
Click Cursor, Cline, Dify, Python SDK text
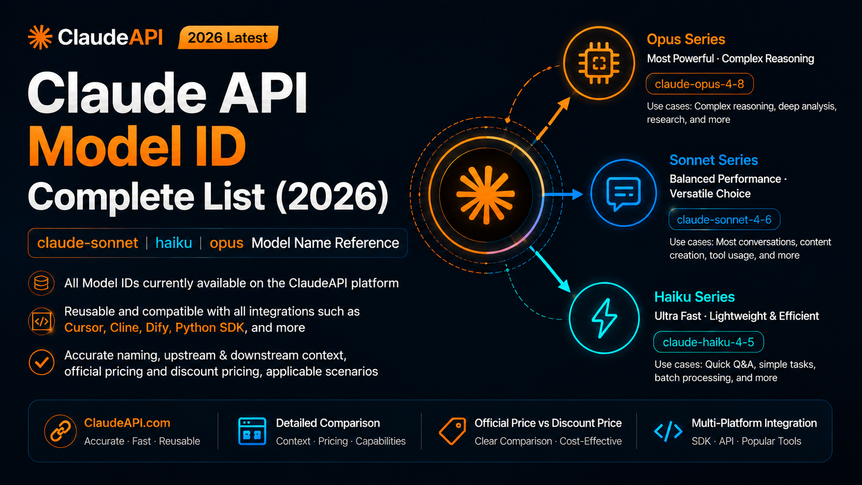(154, 328)
